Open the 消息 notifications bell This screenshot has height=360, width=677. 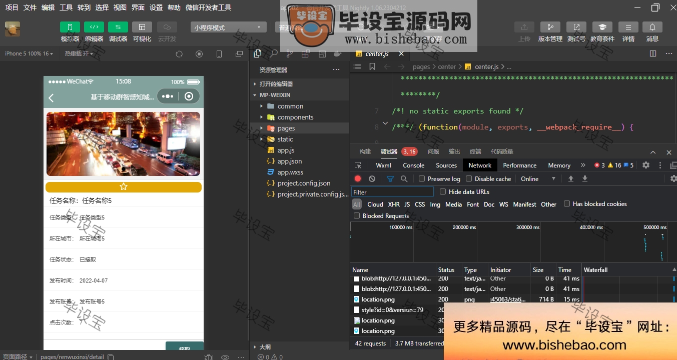(x=652, y=27)
